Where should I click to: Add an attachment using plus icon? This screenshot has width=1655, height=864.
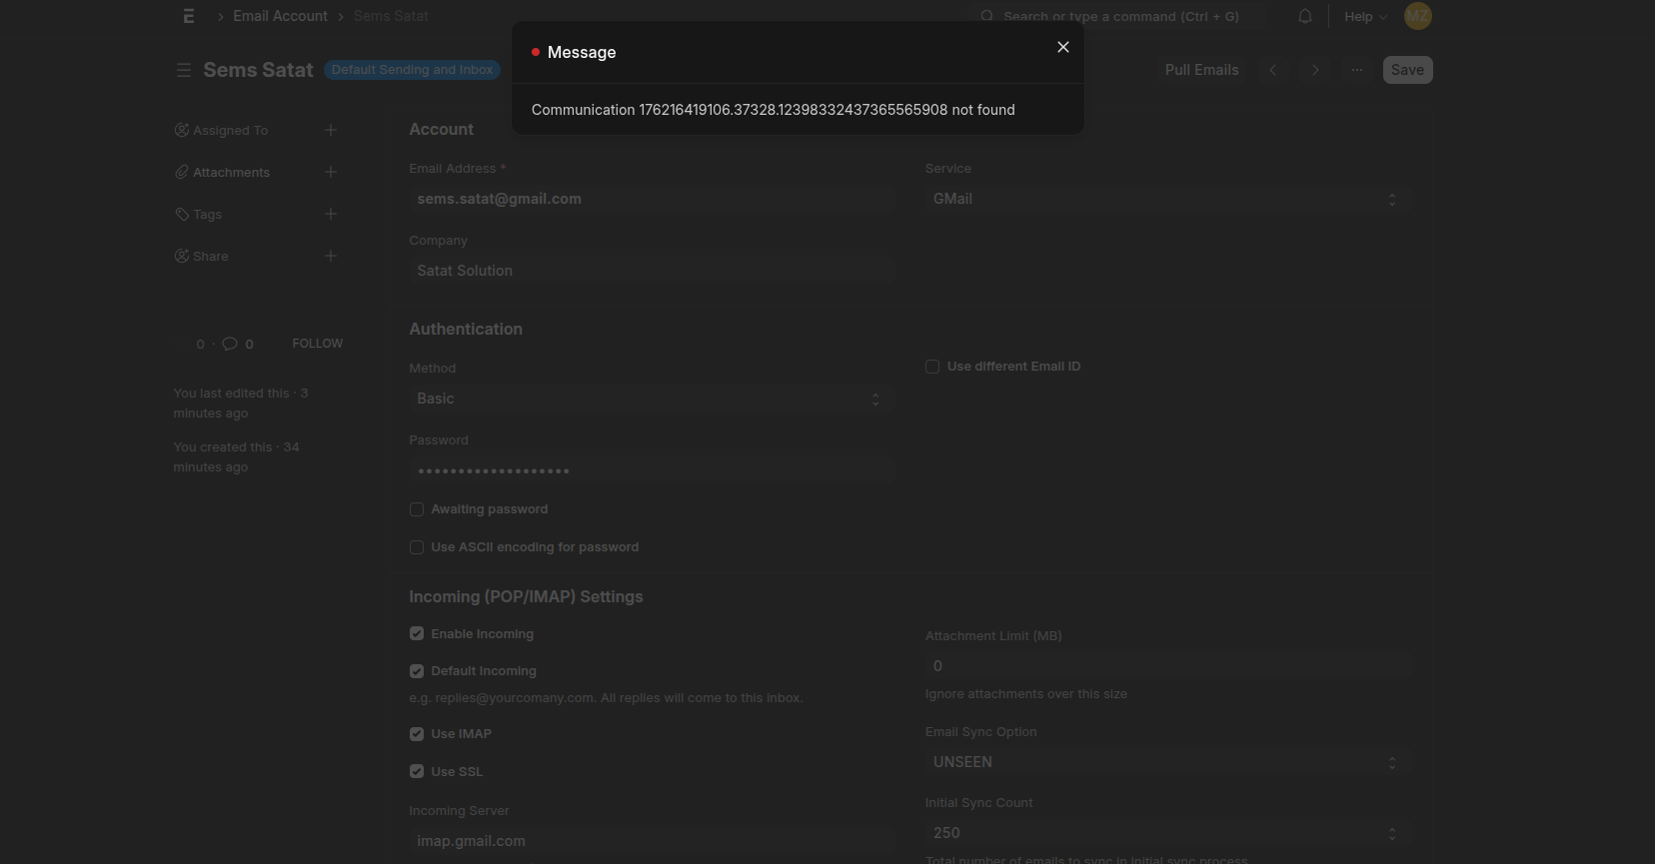coord(331,172)
